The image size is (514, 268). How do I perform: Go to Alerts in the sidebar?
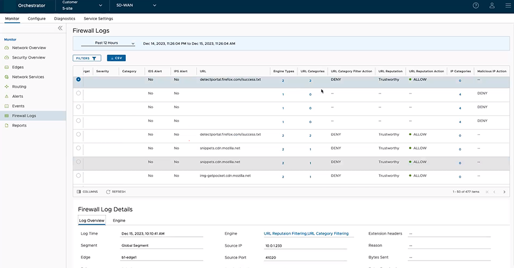coord(17,96)
